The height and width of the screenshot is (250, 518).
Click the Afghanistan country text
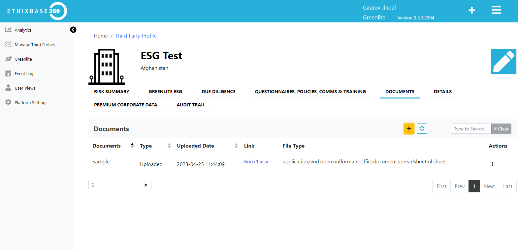coord(154,68)
